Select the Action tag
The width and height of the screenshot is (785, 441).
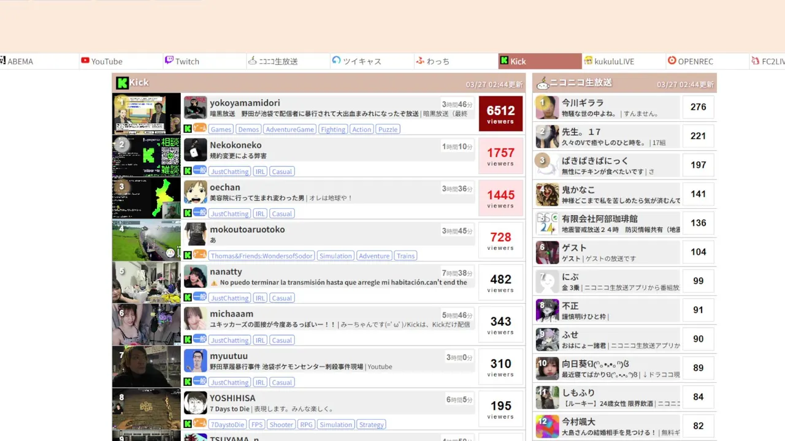pyautogui.click(x=362, y=129)
